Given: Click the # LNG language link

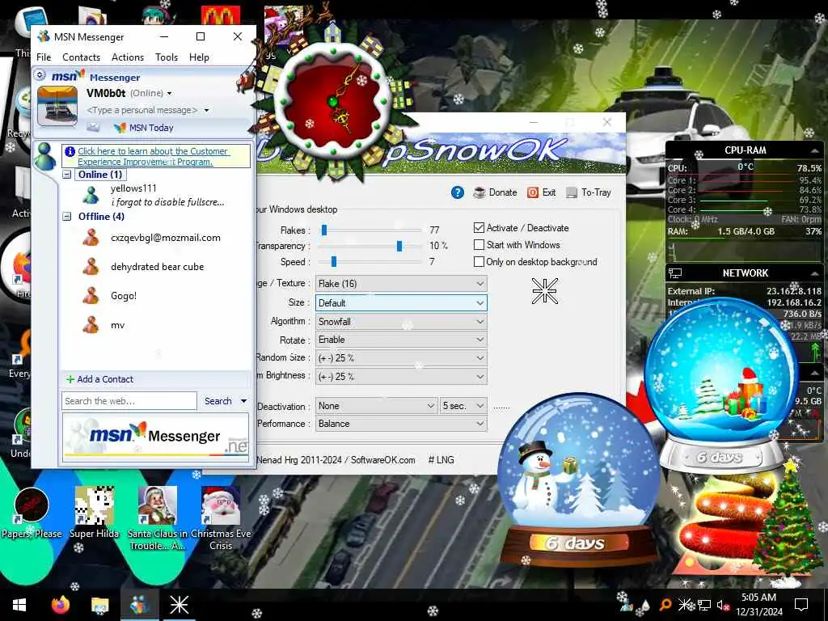Looking at the screenshot, I should click(441, 460).
